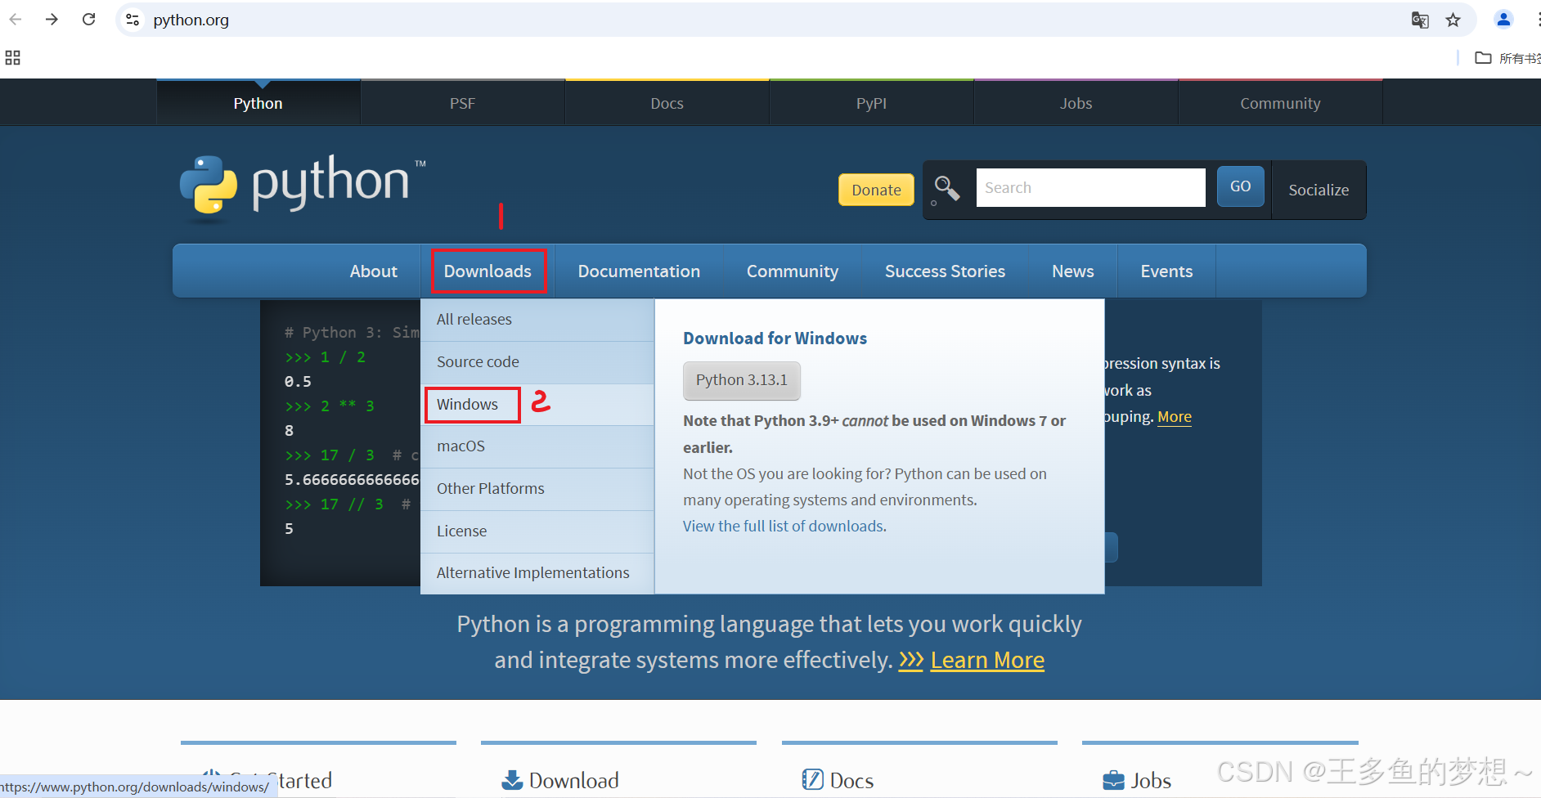1541x798 pixels.
Task: Click the magnifying glass search icon
Action: point(946,189)
